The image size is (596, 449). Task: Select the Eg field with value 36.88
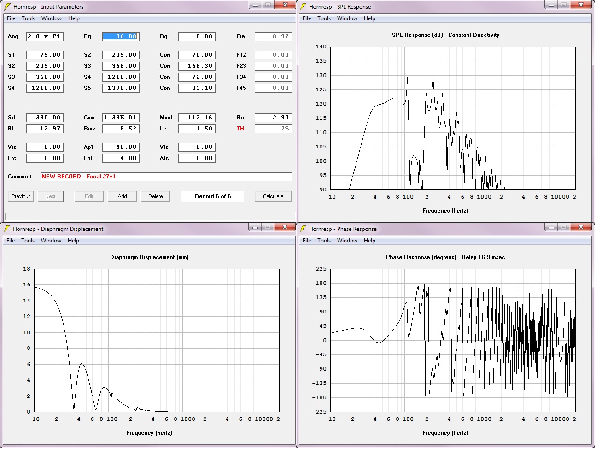(x=121, y=36)
